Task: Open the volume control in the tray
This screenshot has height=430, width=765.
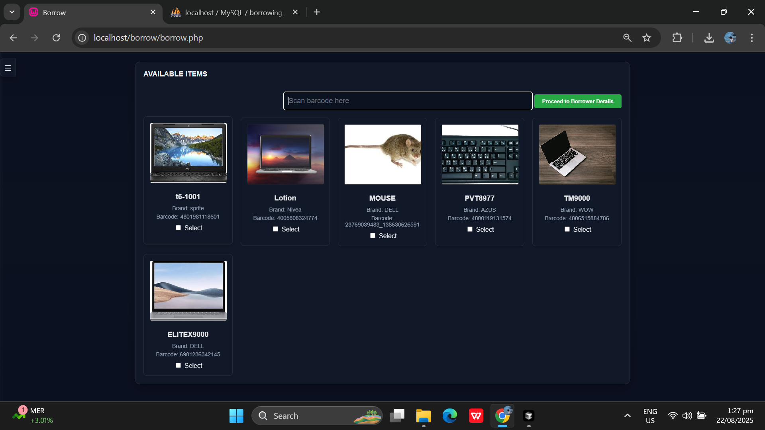Action: point(687,415)
